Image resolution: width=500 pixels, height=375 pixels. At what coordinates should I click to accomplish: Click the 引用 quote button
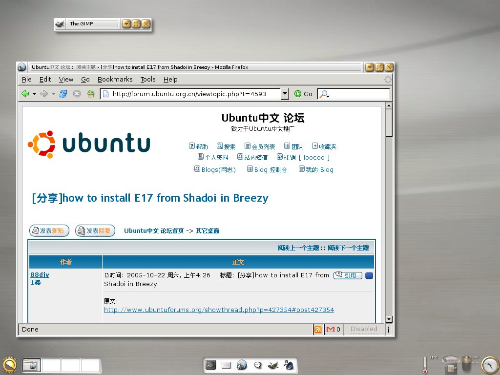[x=348, y=275]
